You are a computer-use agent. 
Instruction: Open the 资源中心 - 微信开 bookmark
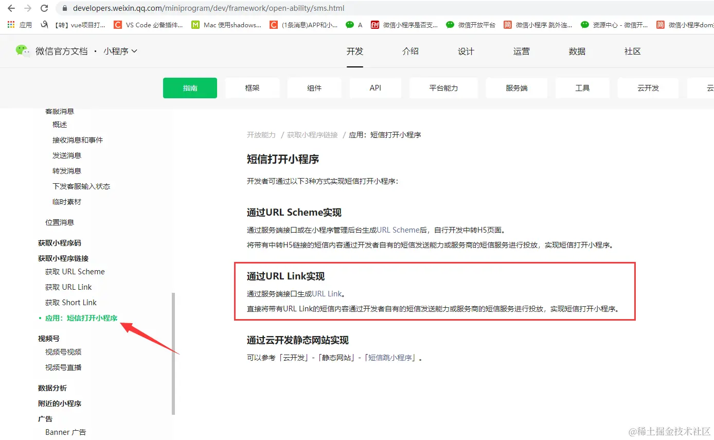tap(615, 25)
